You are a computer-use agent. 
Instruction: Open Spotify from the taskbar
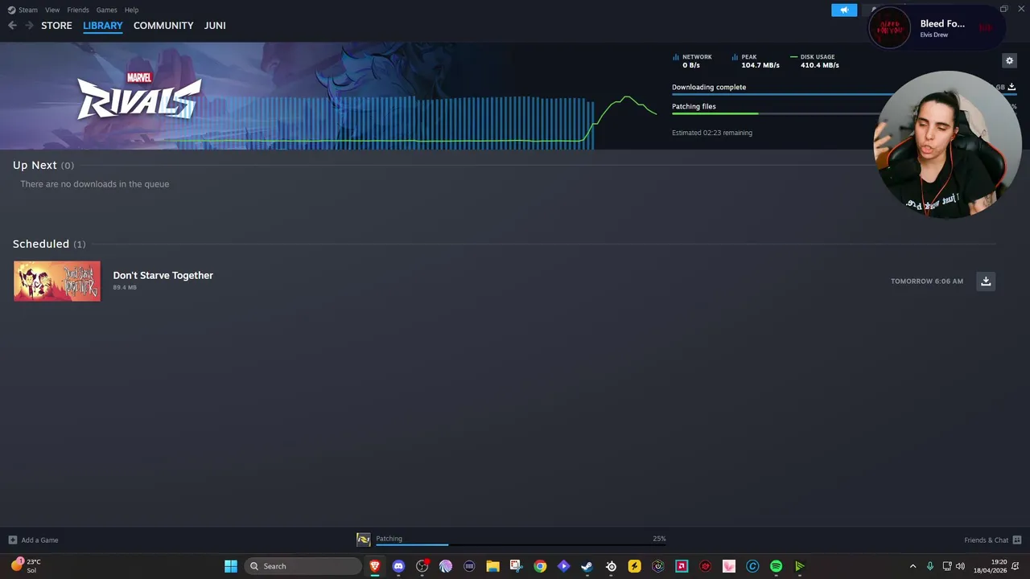tap(776, 566)
